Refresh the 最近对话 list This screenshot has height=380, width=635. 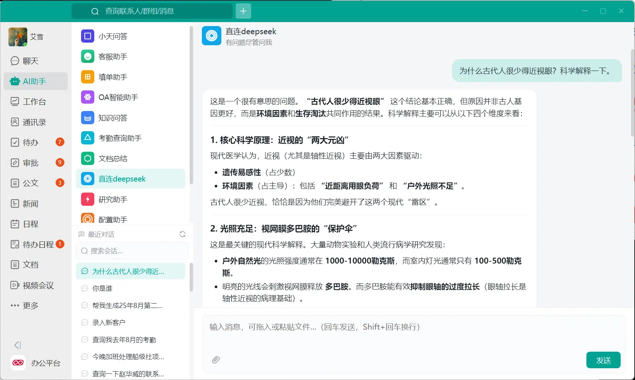[182, 234]
